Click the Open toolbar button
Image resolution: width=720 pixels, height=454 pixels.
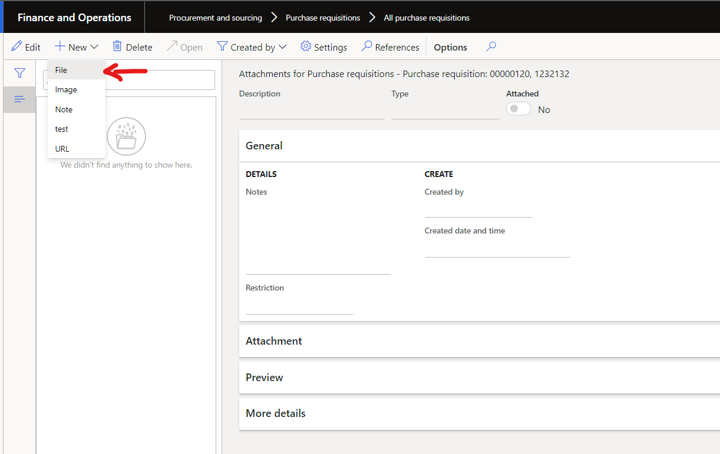tap(185, 47)
